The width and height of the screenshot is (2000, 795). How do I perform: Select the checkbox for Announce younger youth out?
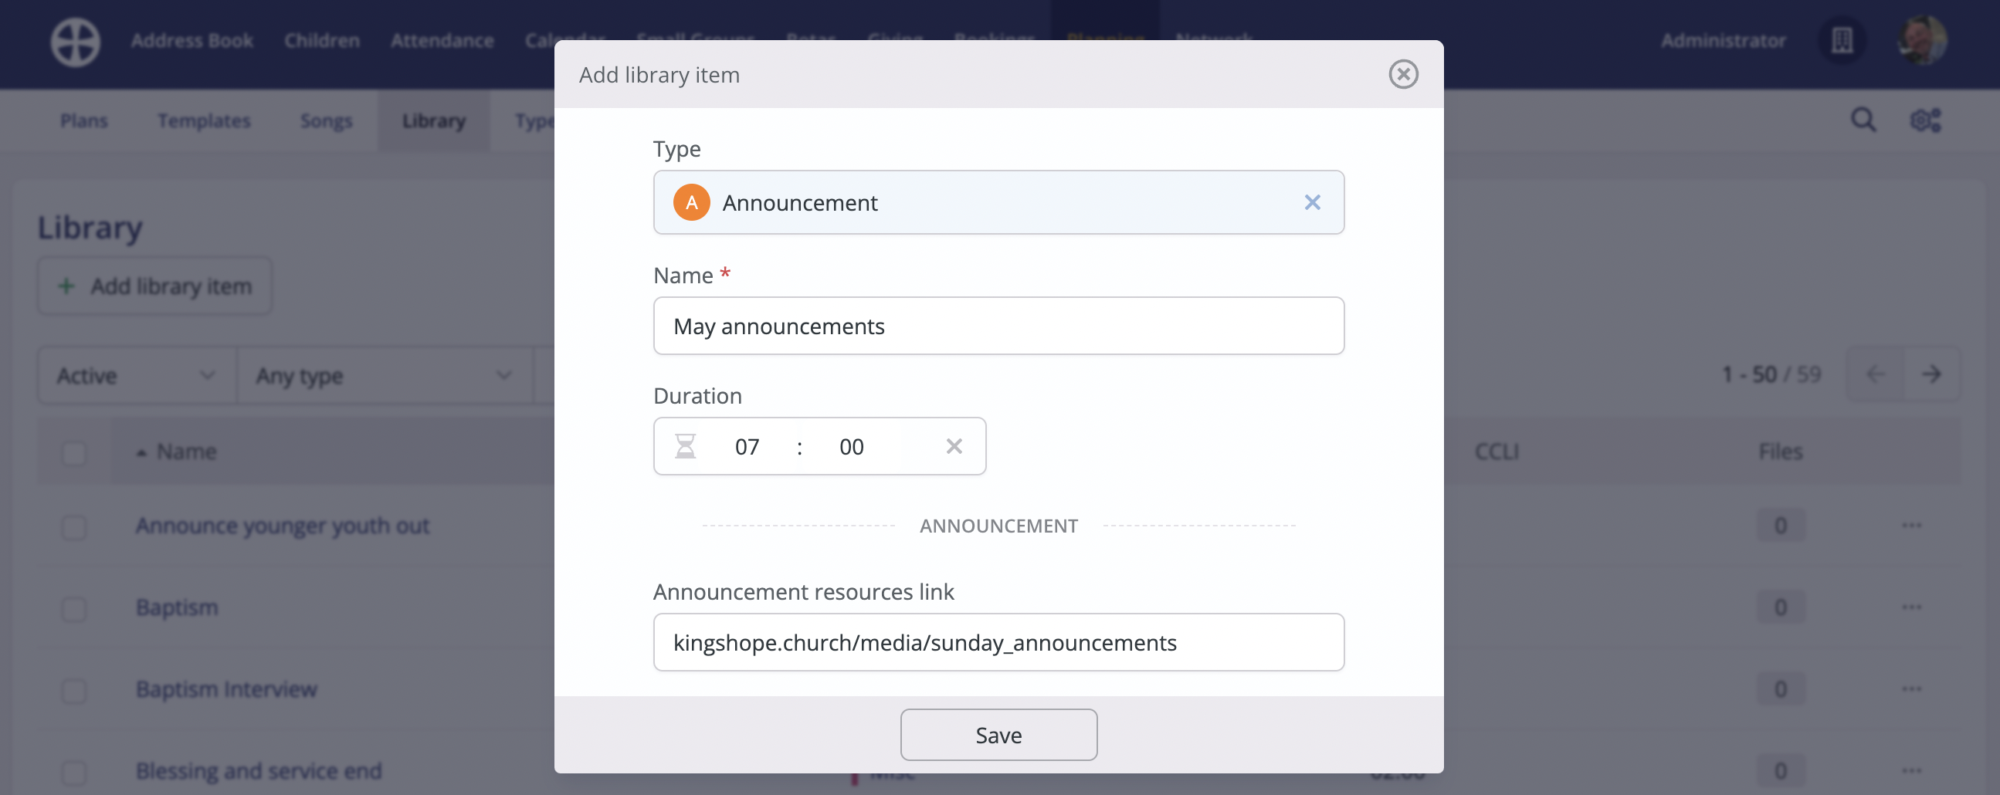[73, 526]
